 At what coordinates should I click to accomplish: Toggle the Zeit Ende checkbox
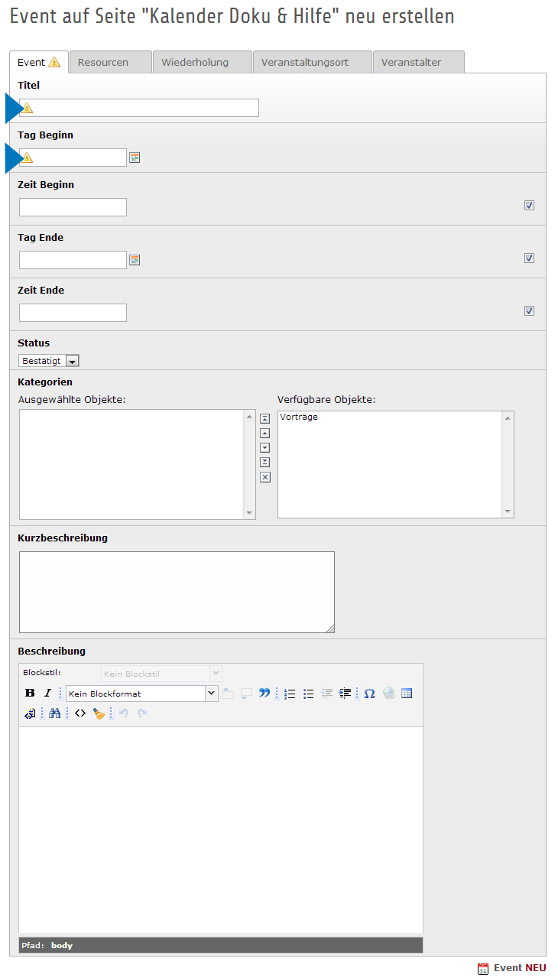(x=529, y=310)
